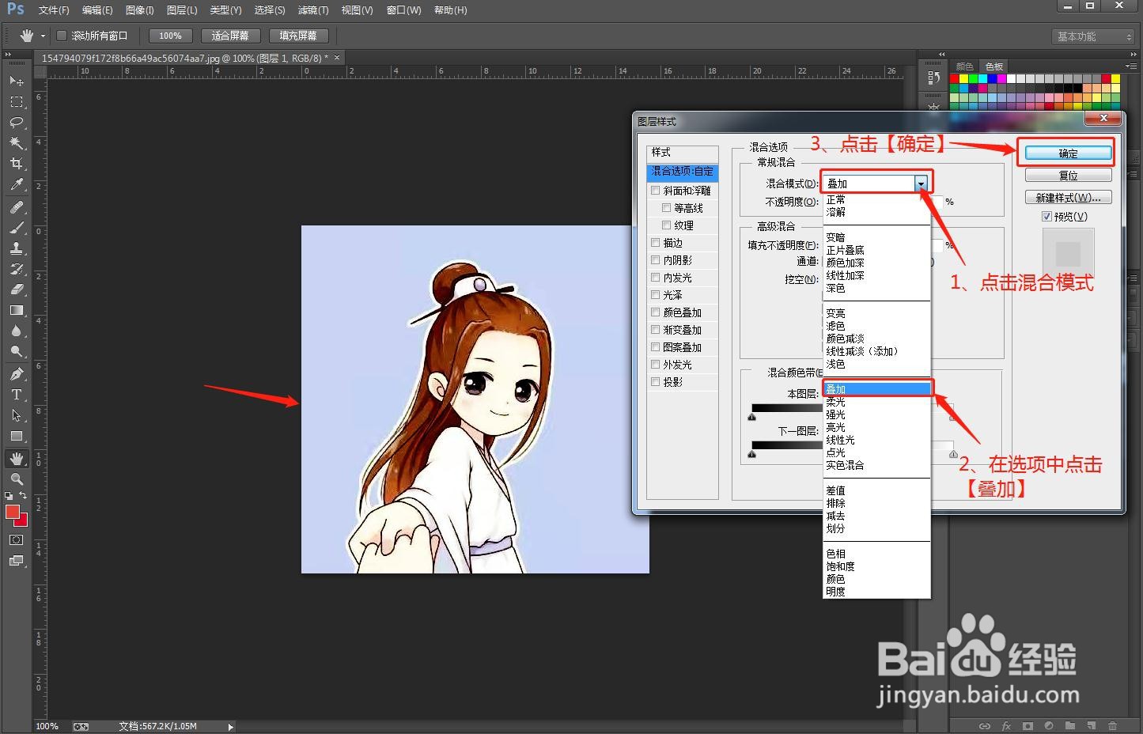Add a layer mask icon
Image resolution: width=1143 pixels, height=734 pixels.
point(1028,726)
